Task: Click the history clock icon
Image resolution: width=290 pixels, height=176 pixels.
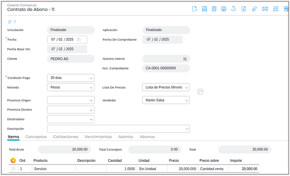Action: pyautogui.click(x=234, y=9)
